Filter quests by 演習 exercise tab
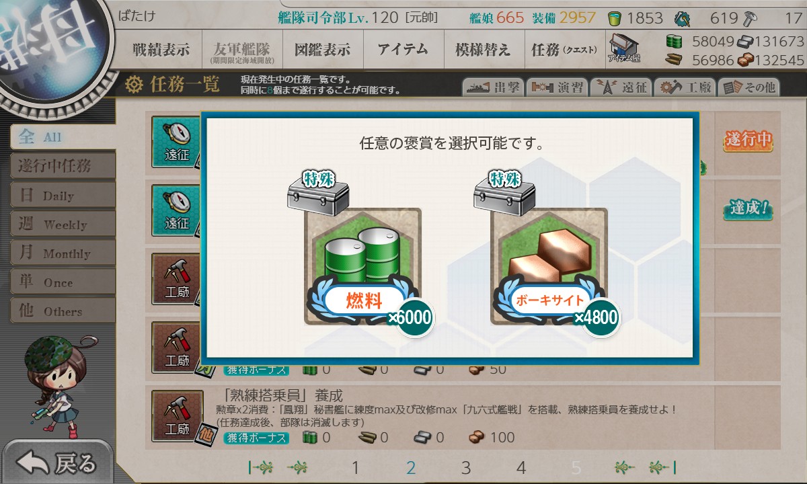Viewport: 807px width, 484px height. pos(557,87)
